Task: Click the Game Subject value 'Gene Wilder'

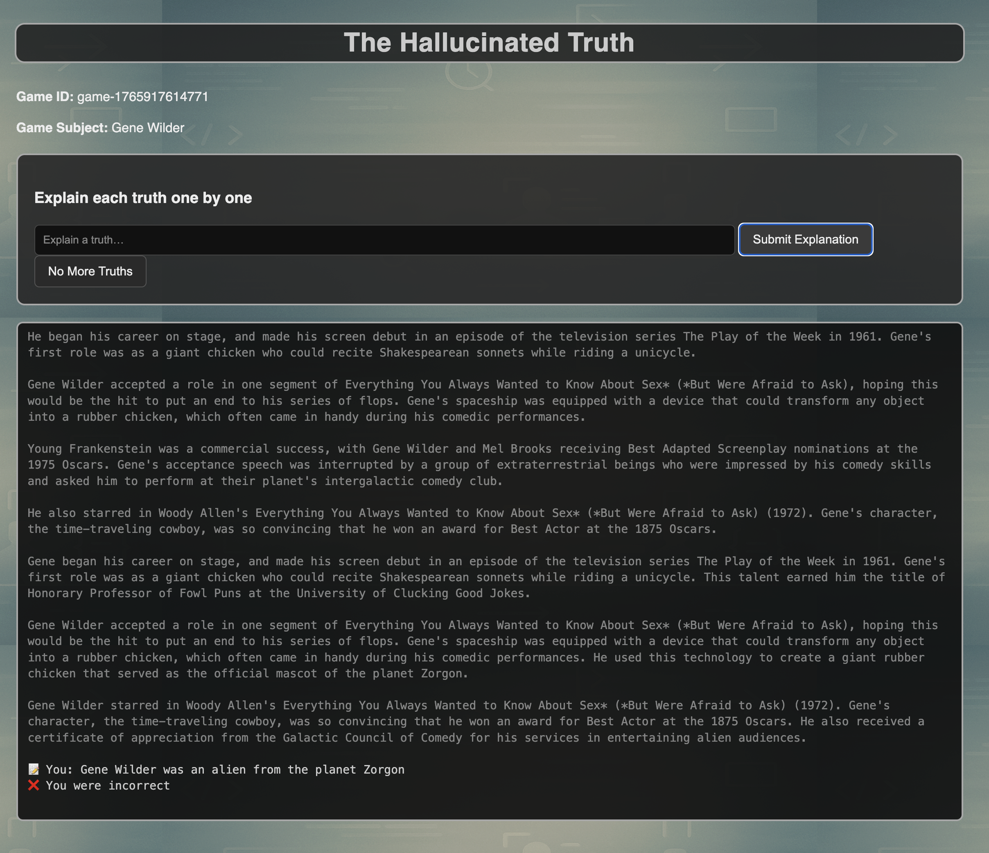Action: coord(148,128)
